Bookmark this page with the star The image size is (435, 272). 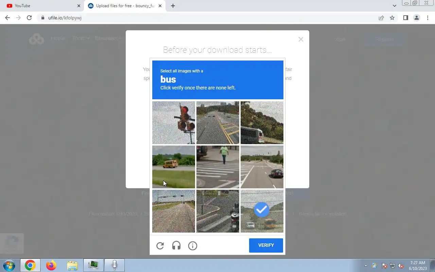click(392, 18)
